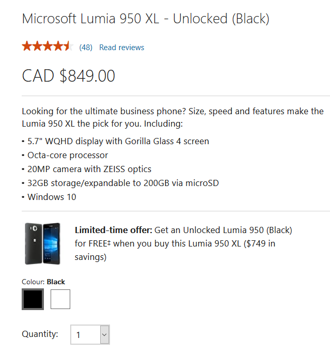Click the Quantity label text
Image resolution: width=330 pixels, height=354 pixels.
[x=40, y=334]
